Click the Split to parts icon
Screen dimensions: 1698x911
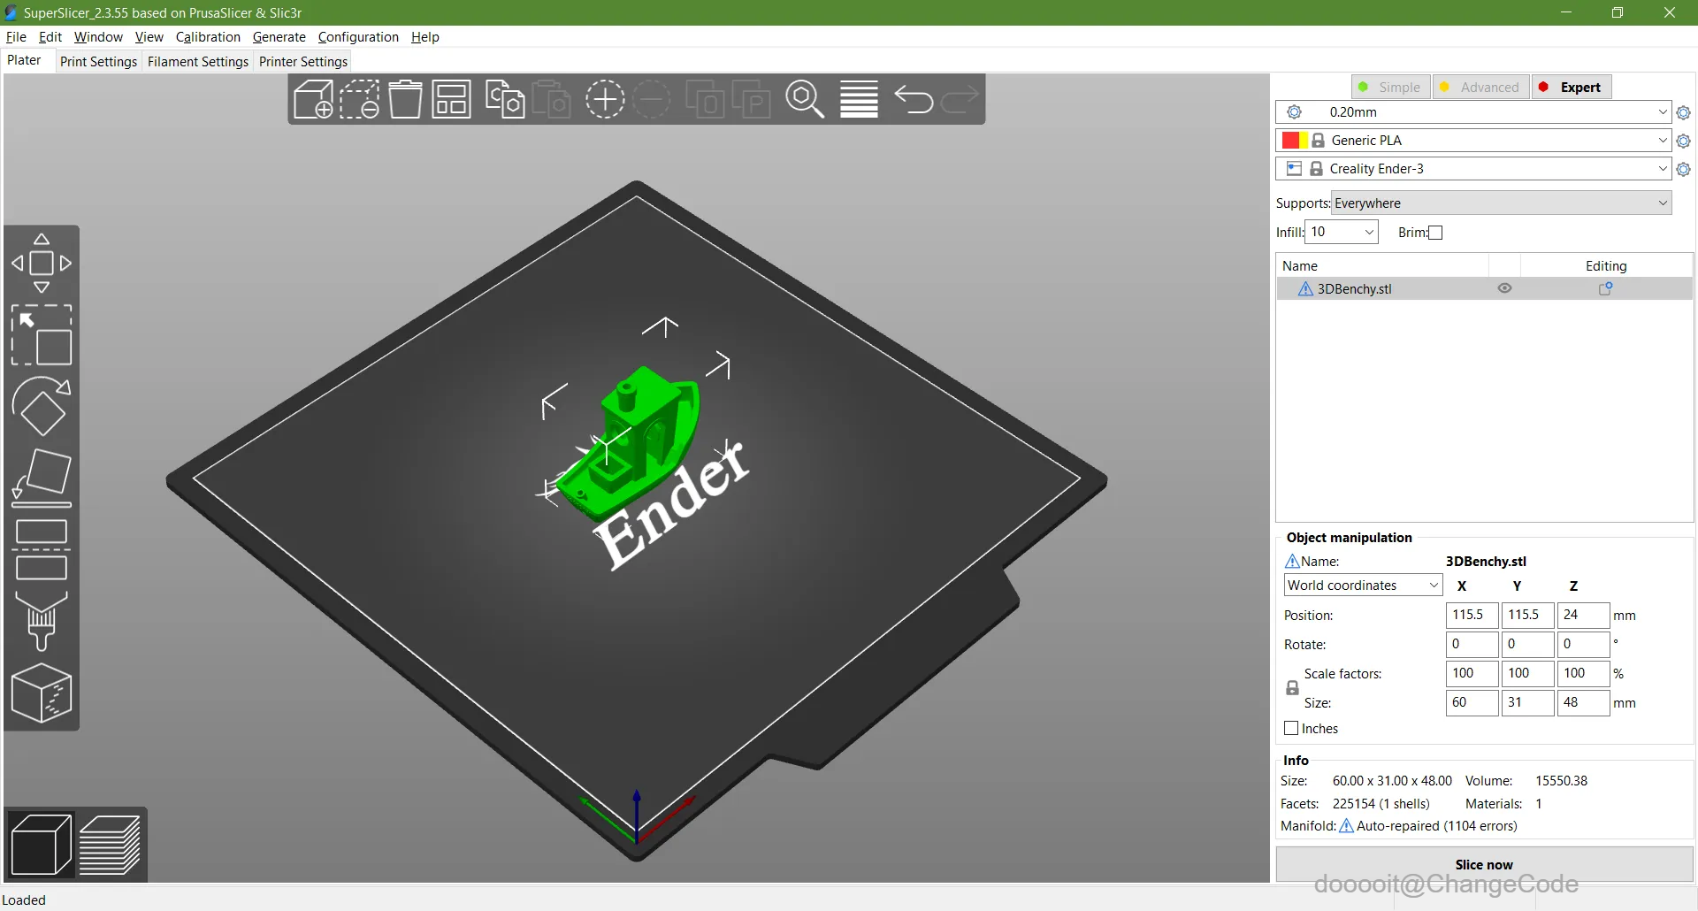click(752, 99)
